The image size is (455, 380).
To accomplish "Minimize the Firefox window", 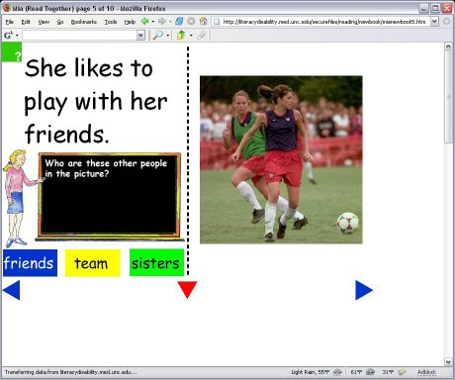I will coord(424,8).
